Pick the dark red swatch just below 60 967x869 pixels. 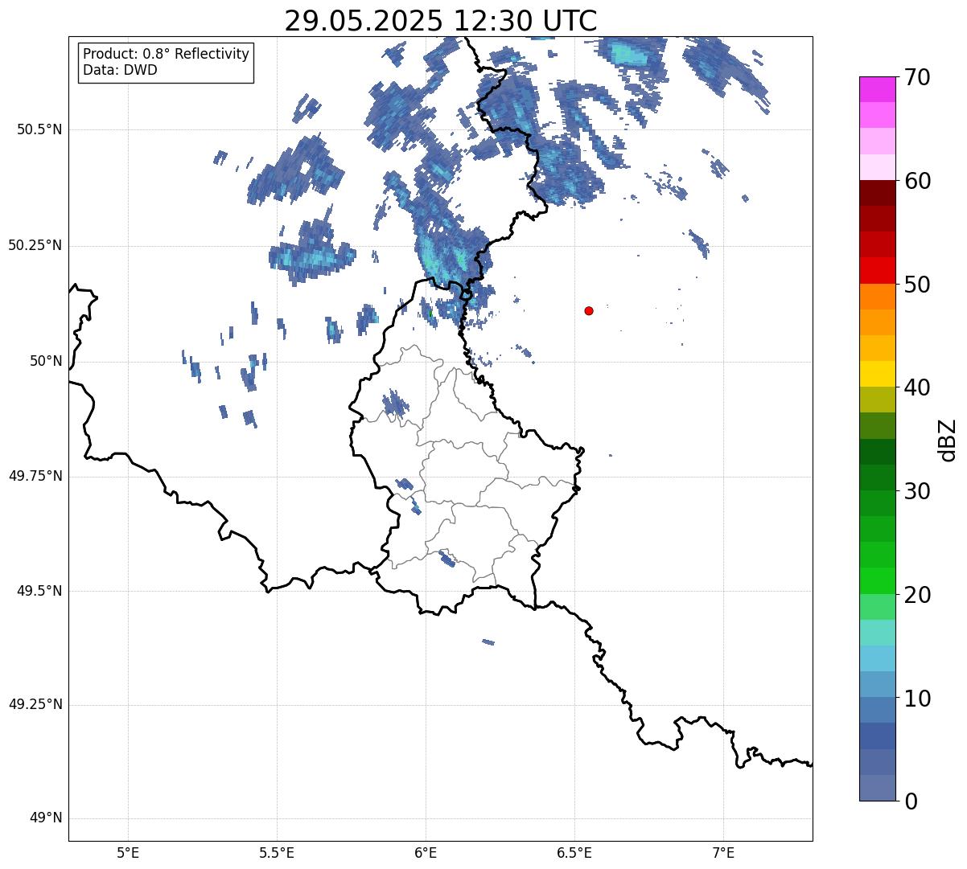877,193
